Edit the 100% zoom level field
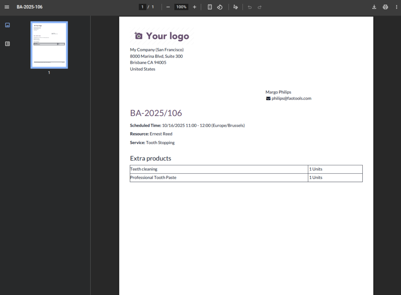Viewport: 401px width, 295px height. [181, 7]
